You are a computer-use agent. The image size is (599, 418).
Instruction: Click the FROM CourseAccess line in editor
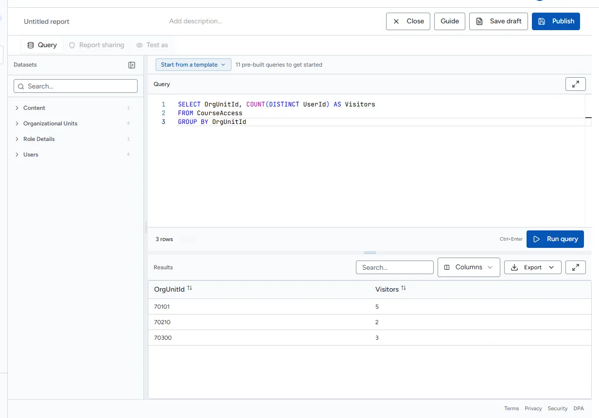pyautogui.click(x=210, y=113)
